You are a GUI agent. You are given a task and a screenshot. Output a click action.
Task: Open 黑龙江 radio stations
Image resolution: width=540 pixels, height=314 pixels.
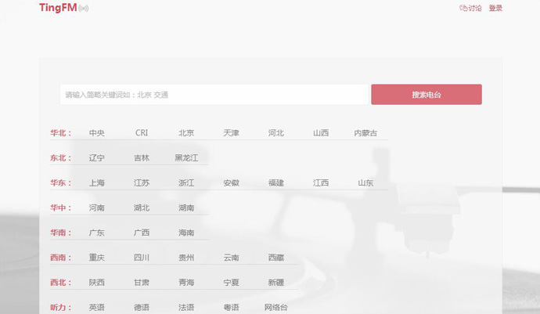(x=186, y=158)
